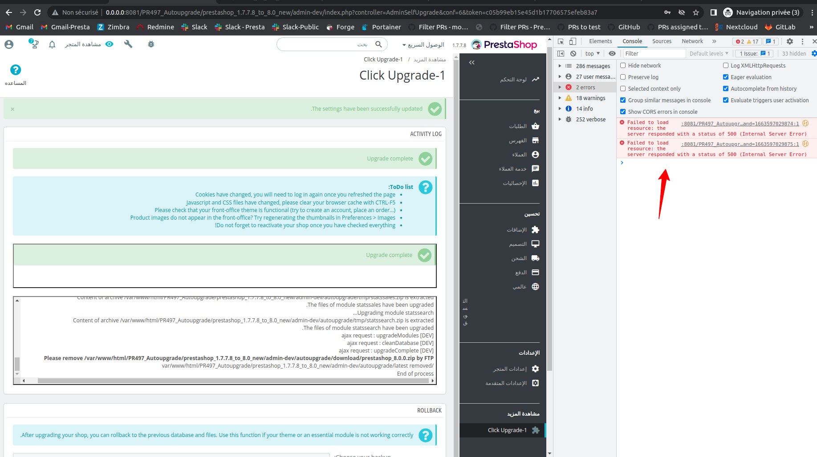Click the الإحصائيات stats icon in sidebar
This screenshot has width=817, height=457.
(x=535, y=183)
